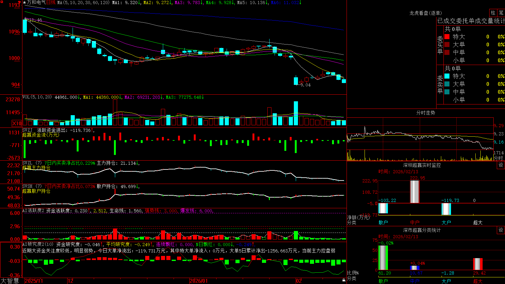Click the MA(5,10,20,30,60,120) indicator parameters
Image resolution: width=505 pixels, height=284 pixels.
tap(84, 3)
